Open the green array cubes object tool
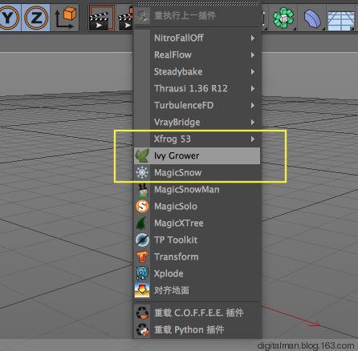This screenshot has width=358, height=351. pos(283,18)
